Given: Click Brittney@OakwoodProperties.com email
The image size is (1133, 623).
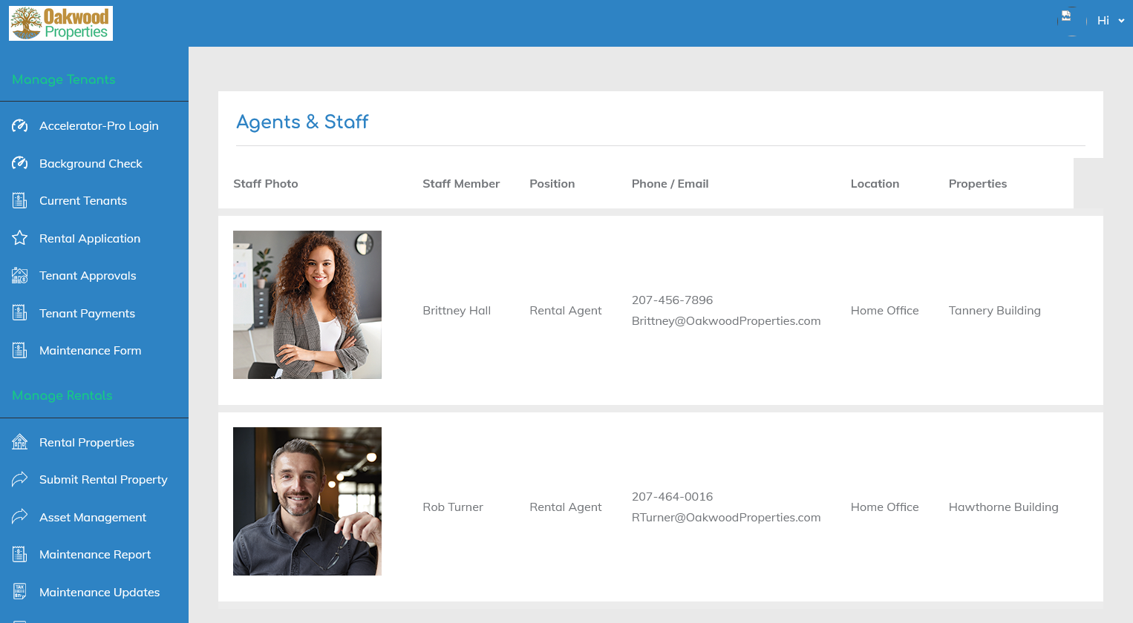Looking at the screenshot, I should [x=726, y=320].
